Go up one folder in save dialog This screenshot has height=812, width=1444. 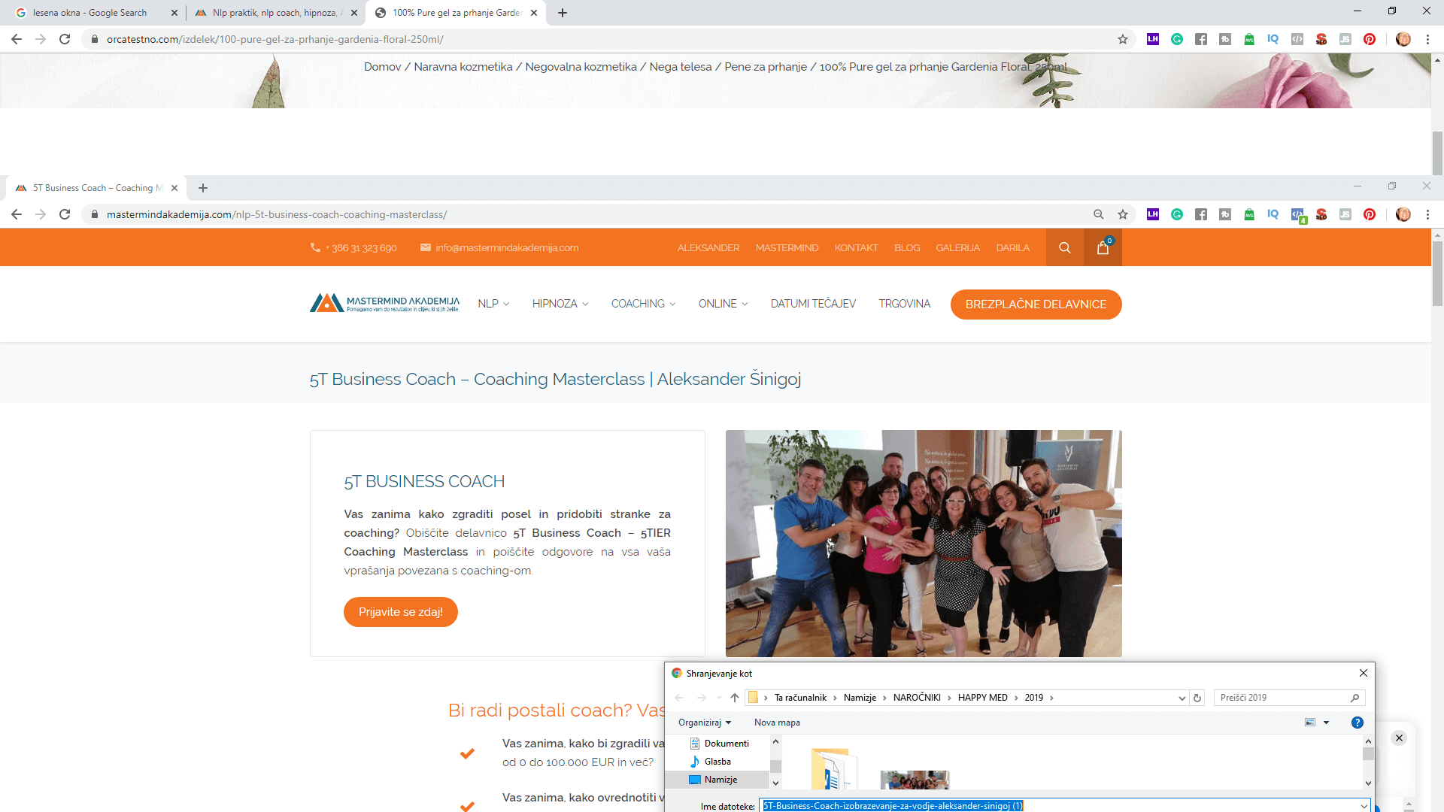pyautogui.click(x=735, y=698)
